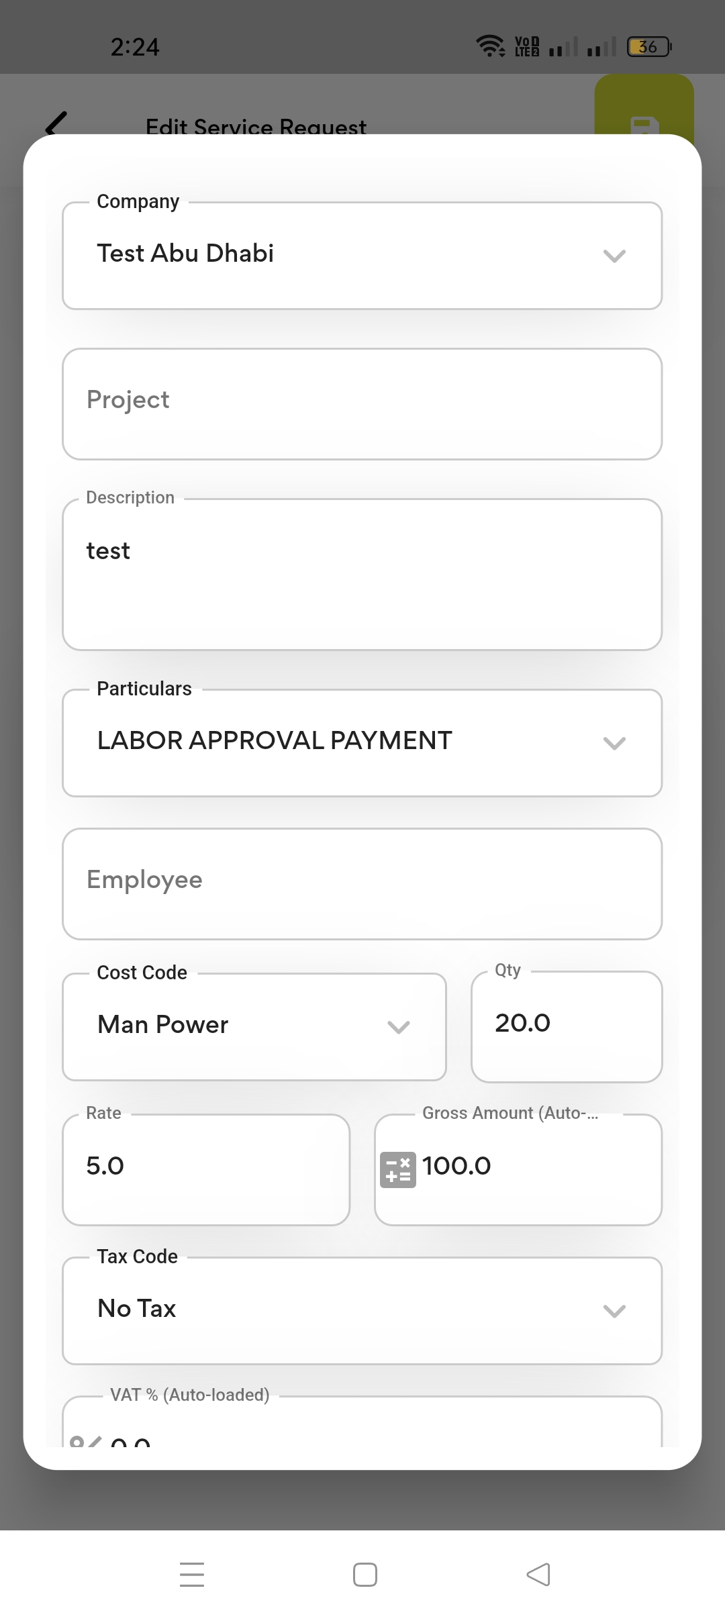Focus the Project input field
725x1619 pixels.
tap(362, 403)
